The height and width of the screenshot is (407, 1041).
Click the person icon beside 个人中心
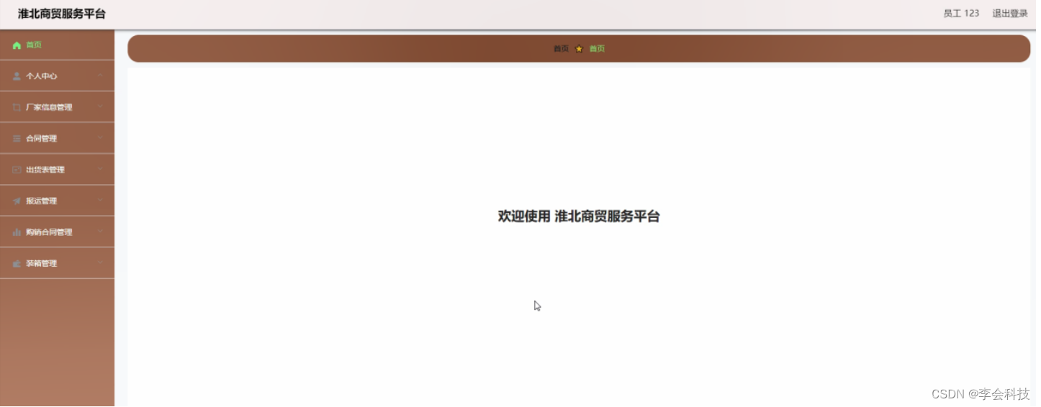pos(17,76)
